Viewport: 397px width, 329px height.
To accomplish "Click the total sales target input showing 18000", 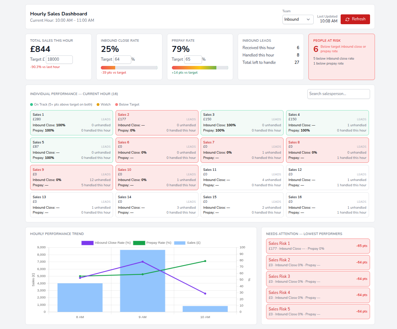I will coord(59,59).
